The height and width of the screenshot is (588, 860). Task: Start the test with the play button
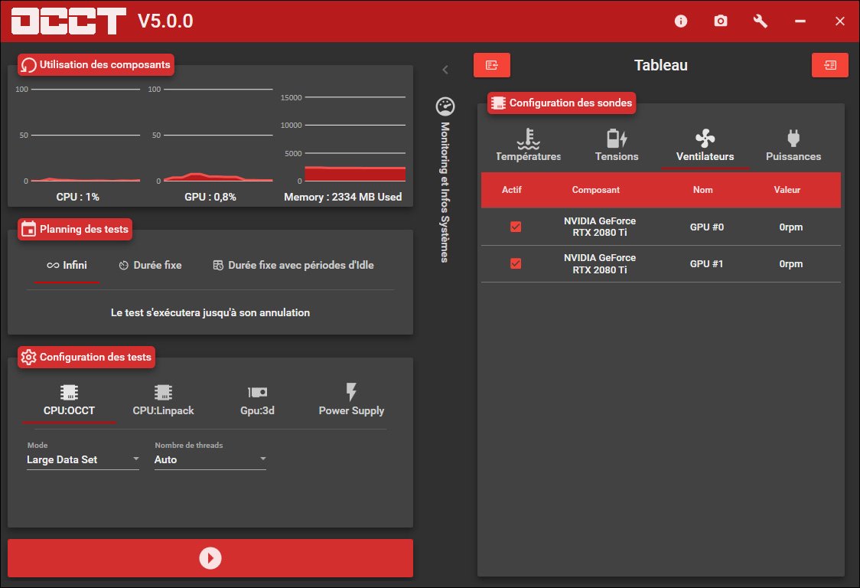(210, 558)
